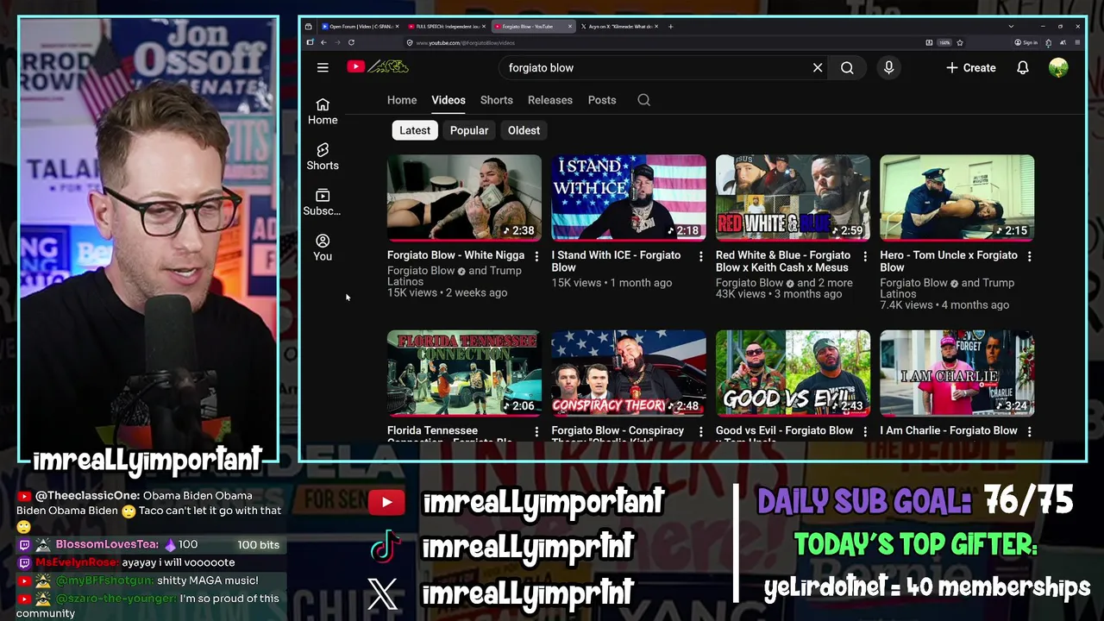This screenshot has height=621, width=1104.
Task: Open I Stand With ICE thumbnail
Action: tap(629, 198)
